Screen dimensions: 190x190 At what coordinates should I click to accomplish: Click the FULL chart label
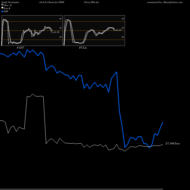(83, 47)
